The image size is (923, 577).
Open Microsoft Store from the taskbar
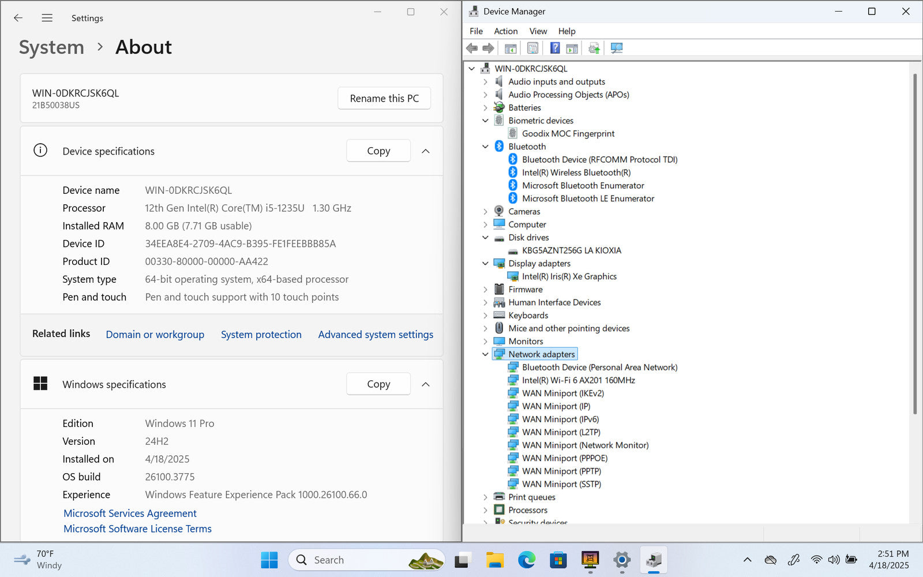[558, 560]
